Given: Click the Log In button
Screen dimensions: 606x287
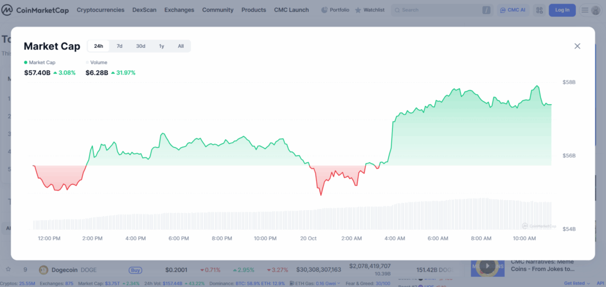Looking at the screenshot, I should (562, 10).
